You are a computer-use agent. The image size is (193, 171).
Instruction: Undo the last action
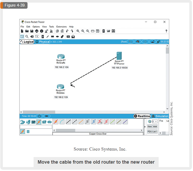[x=67, y=31]
